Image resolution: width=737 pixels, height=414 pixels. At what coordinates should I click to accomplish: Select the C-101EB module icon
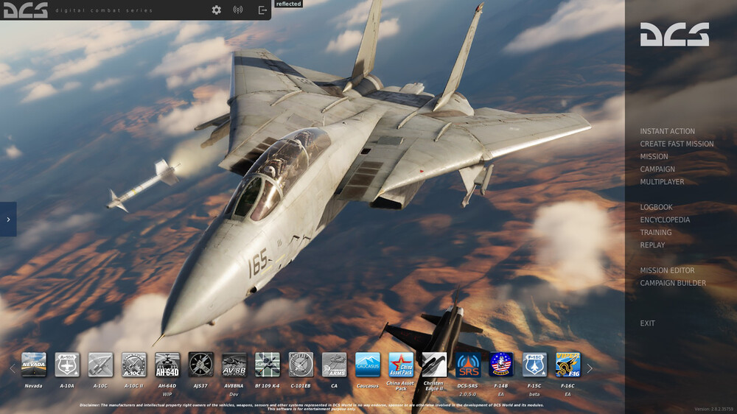[301, 365]
